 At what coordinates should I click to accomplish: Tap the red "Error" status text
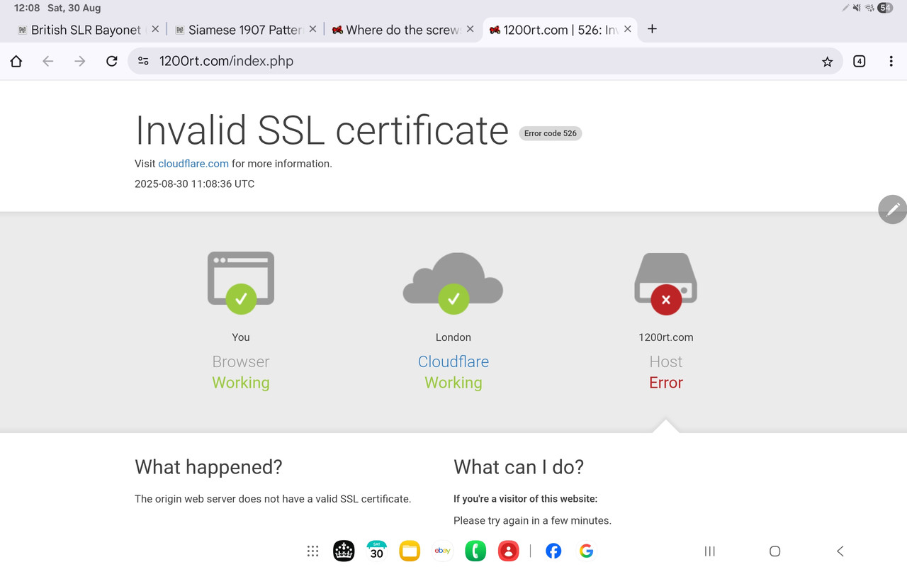666,383
